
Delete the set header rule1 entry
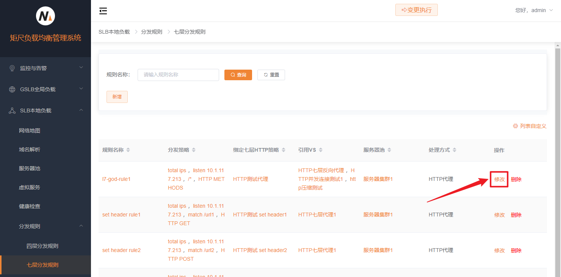(x=516, y=215)
